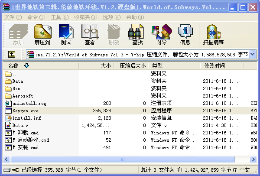Select the '安装.cmd' file name
This screenshot has height=176, width=260.
pos(26,147)
